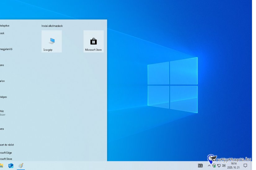This screenshot has height=170, width=256.
Task: Click the rectangular icon left of tray chevron
Action: click(200, 166)
